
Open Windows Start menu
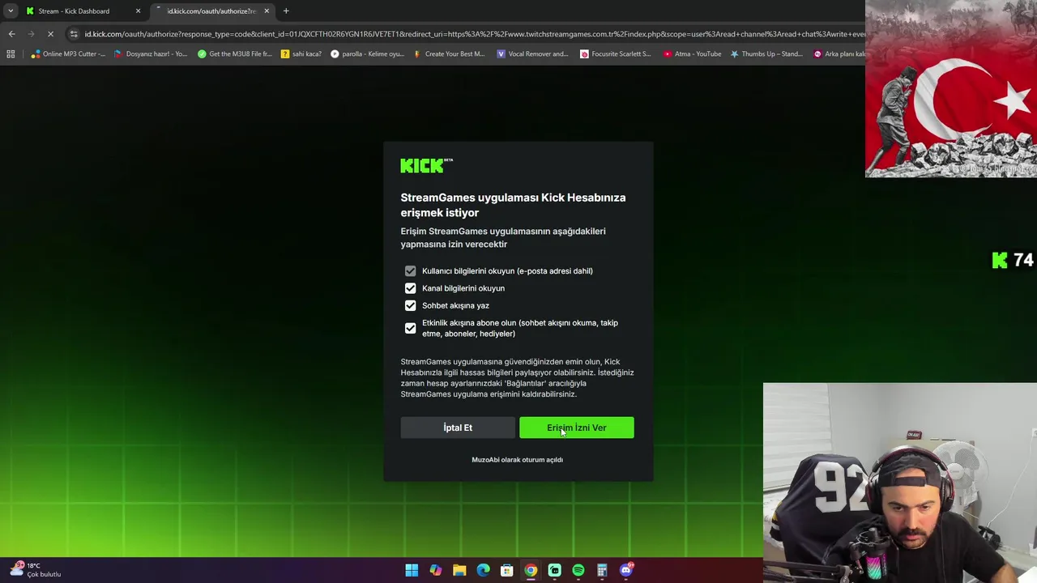point(412,571)
